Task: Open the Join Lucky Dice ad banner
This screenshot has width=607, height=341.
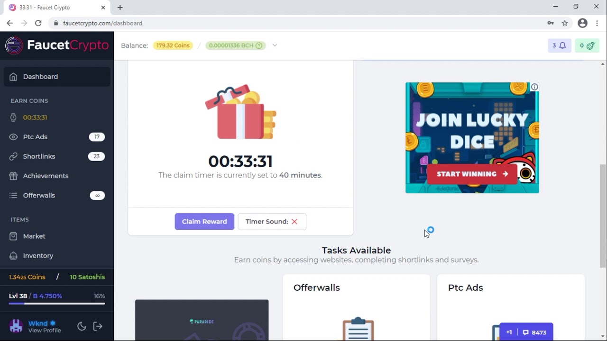Action: point(472,138)
